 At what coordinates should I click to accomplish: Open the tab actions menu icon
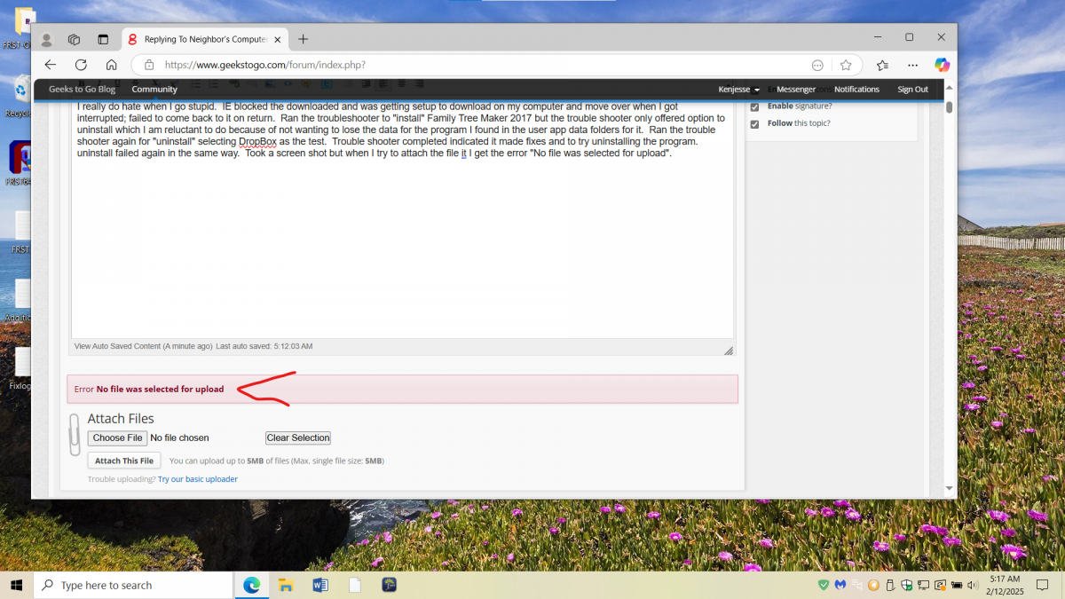point(103,39)
